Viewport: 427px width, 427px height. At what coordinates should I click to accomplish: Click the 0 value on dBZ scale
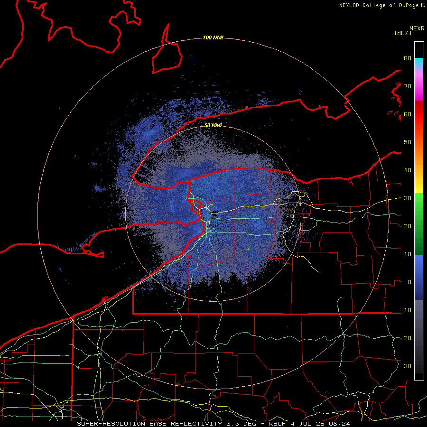click(x=409, y=282)
